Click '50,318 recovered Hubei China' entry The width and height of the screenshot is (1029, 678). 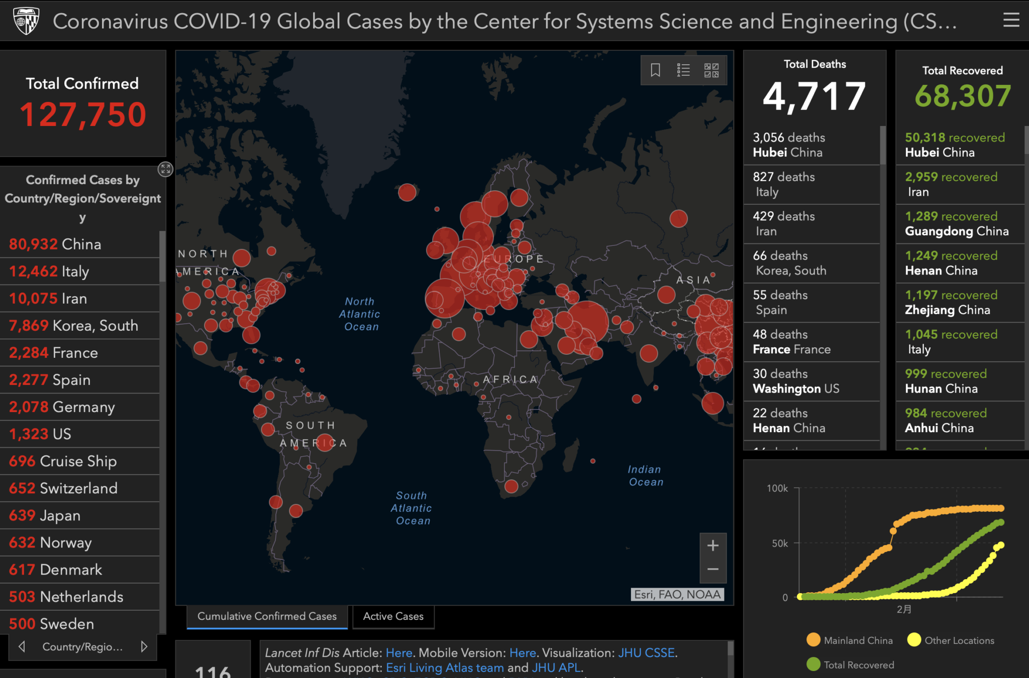pos(960,145)
